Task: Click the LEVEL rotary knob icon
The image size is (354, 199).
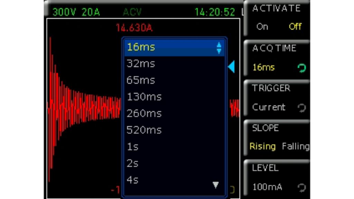Action: (x=301, y=188)
